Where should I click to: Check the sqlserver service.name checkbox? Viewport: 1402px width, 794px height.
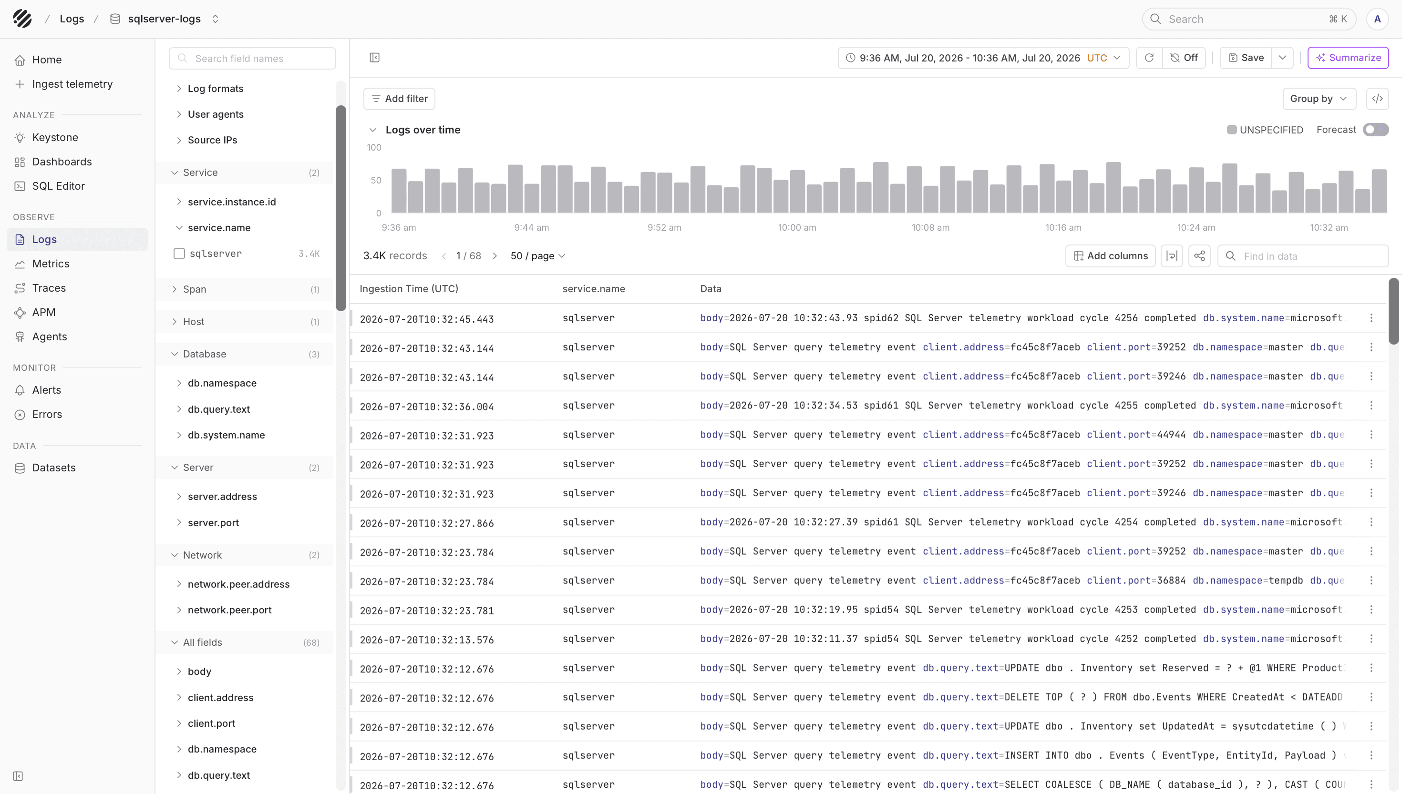pyautogui.click(x=179, y=254)
